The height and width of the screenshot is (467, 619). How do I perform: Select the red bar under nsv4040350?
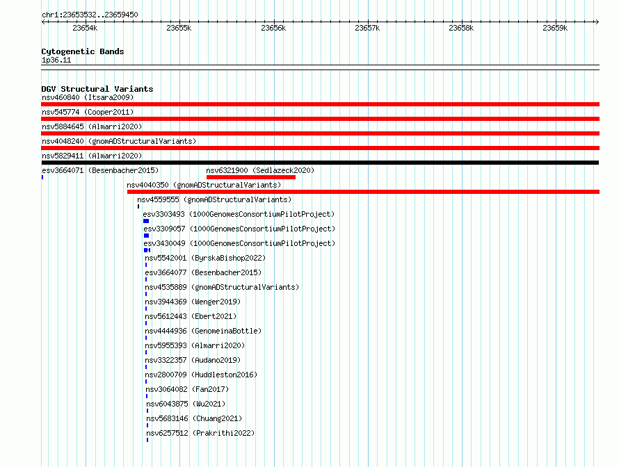(363, 192)
